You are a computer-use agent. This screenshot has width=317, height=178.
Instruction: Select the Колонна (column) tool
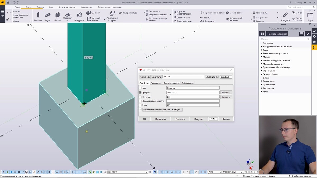[x=38, y=16]
